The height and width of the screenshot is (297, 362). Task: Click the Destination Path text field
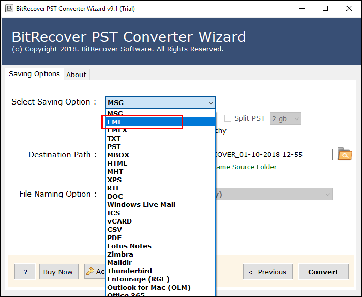[273, 154]
